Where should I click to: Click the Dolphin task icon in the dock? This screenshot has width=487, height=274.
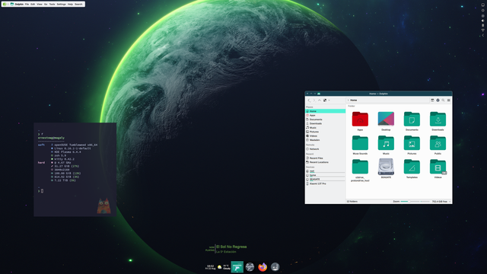[237, 267]
